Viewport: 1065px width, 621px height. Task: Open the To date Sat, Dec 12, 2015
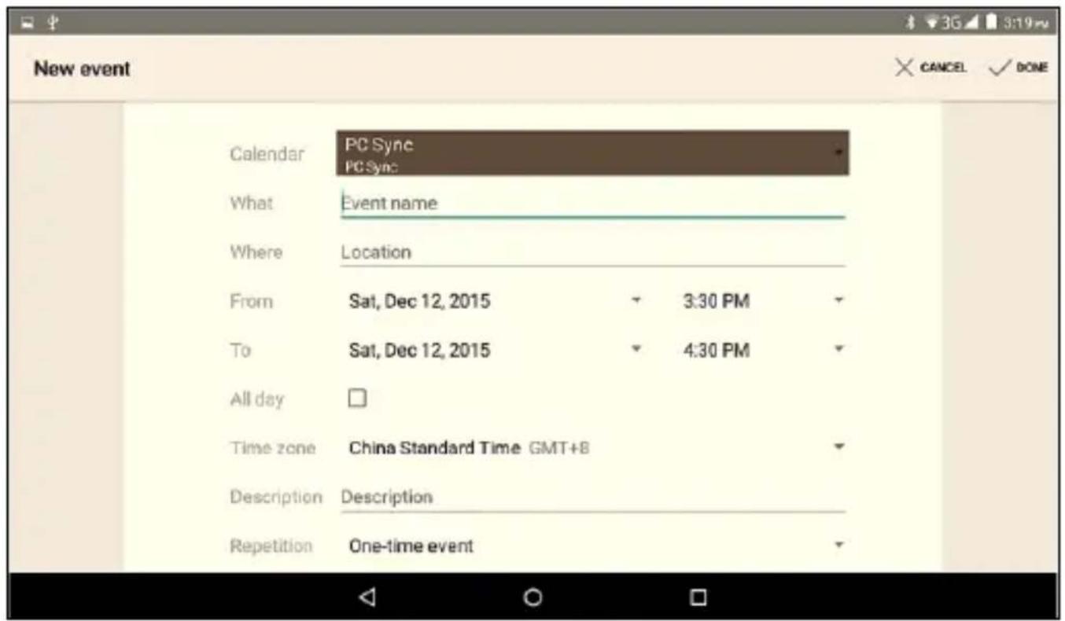pyautogui.click(x=495, y=350)
